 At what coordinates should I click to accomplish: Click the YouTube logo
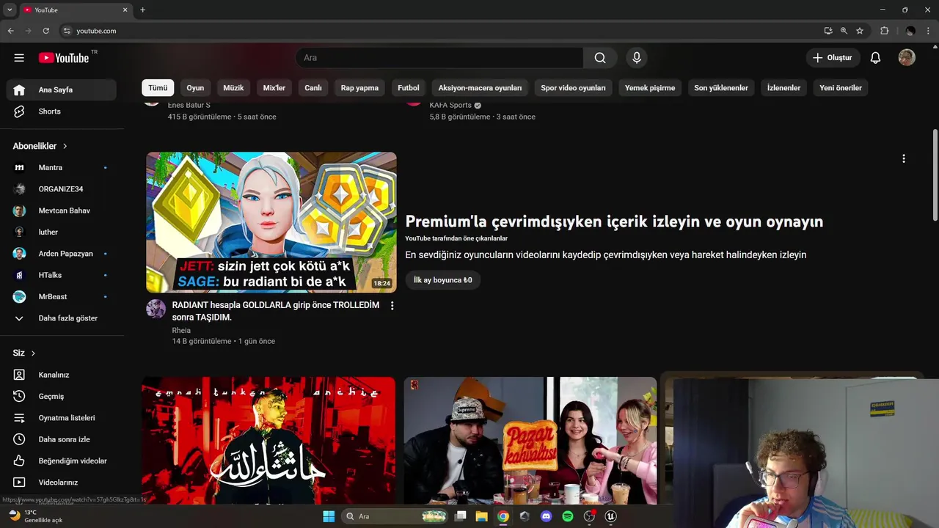coord(65,58)
